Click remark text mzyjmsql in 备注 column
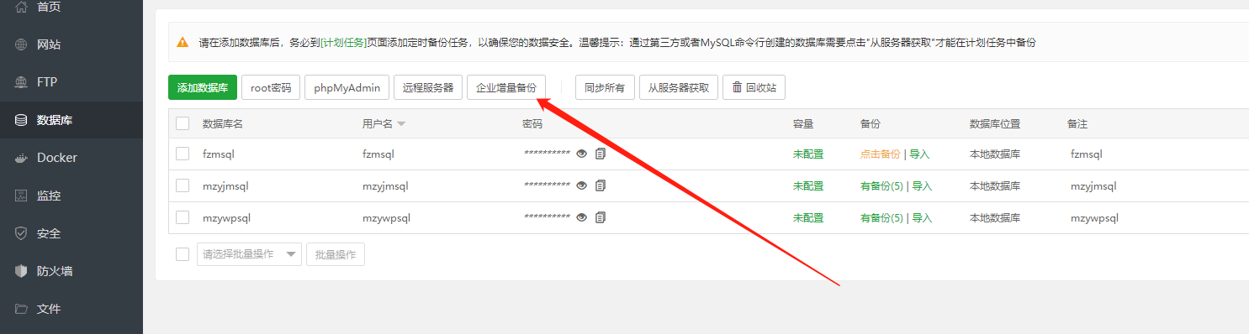Image resolution: width=1249 pixels, height=334 pixels. pyautogui.click(x=1093, y=185)
